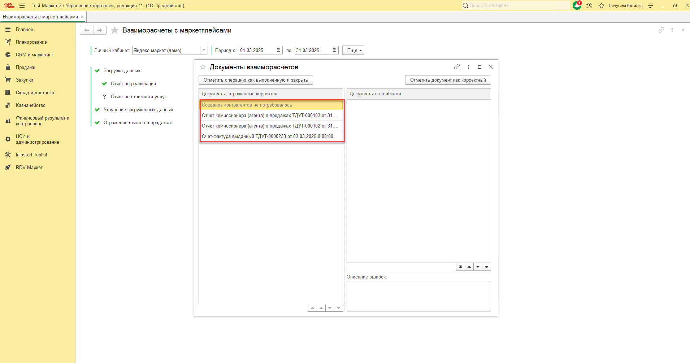The image size is (690, 363).
Task: Click Отметить операцию как выполненную и закрыть
Action: [x=256, y=80]
